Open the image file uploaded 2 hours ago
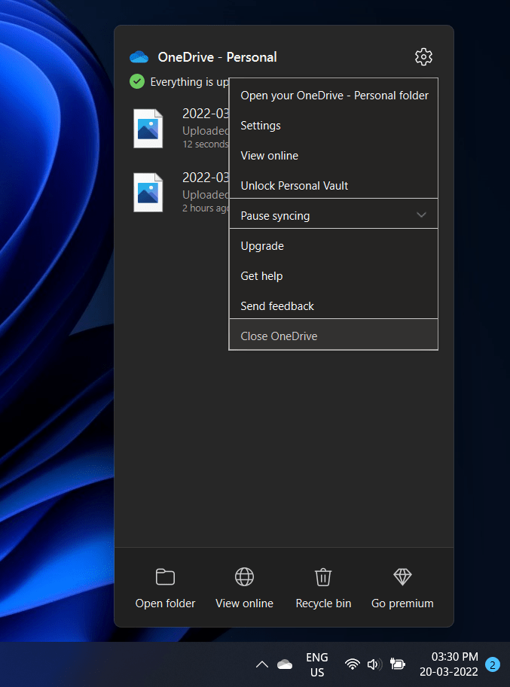 pyautogui.click(x=148, y=193)
